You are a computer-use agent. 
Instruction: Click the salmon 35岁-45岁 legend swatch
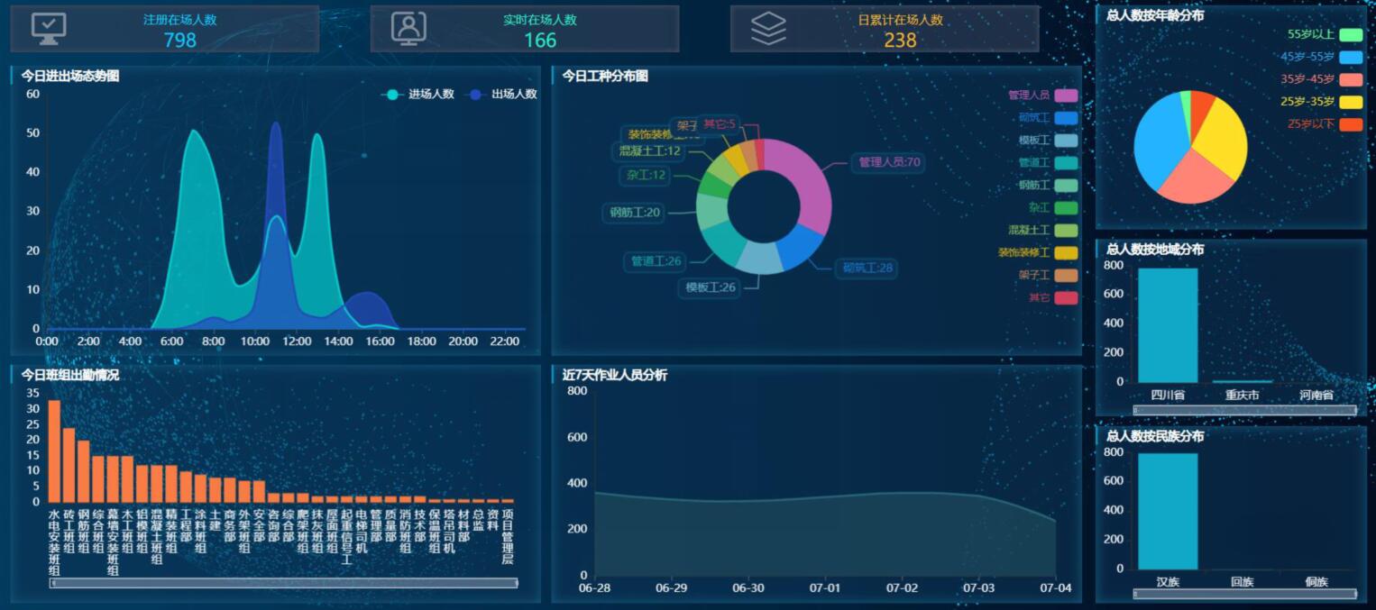click(x=1351, y=80)
